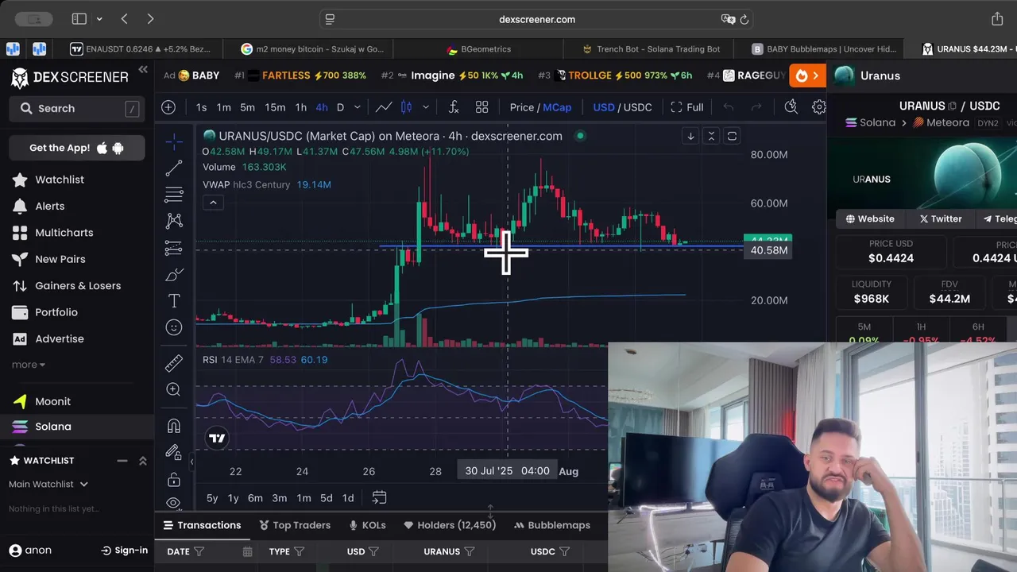Filter transactions by DATE column
Screen dimensions: 1017x572
(x=199, y=551)
